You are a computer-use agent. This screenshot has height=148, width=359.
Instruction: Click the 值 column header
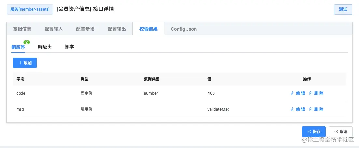(x=209, y=79)
